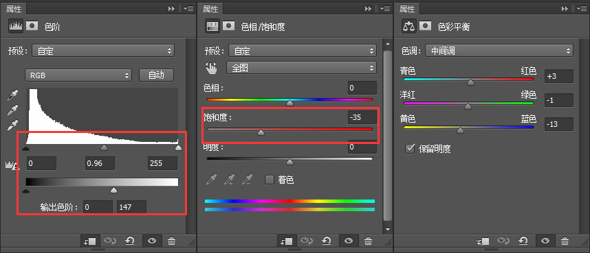The image size is (590, 253).
Task: Open the RGB channel dropdown
Action: click(78, 75)
